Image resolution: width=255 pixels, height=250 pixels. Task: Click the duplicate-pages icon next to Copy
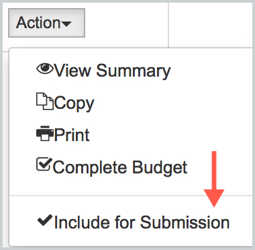pos(45,101)
